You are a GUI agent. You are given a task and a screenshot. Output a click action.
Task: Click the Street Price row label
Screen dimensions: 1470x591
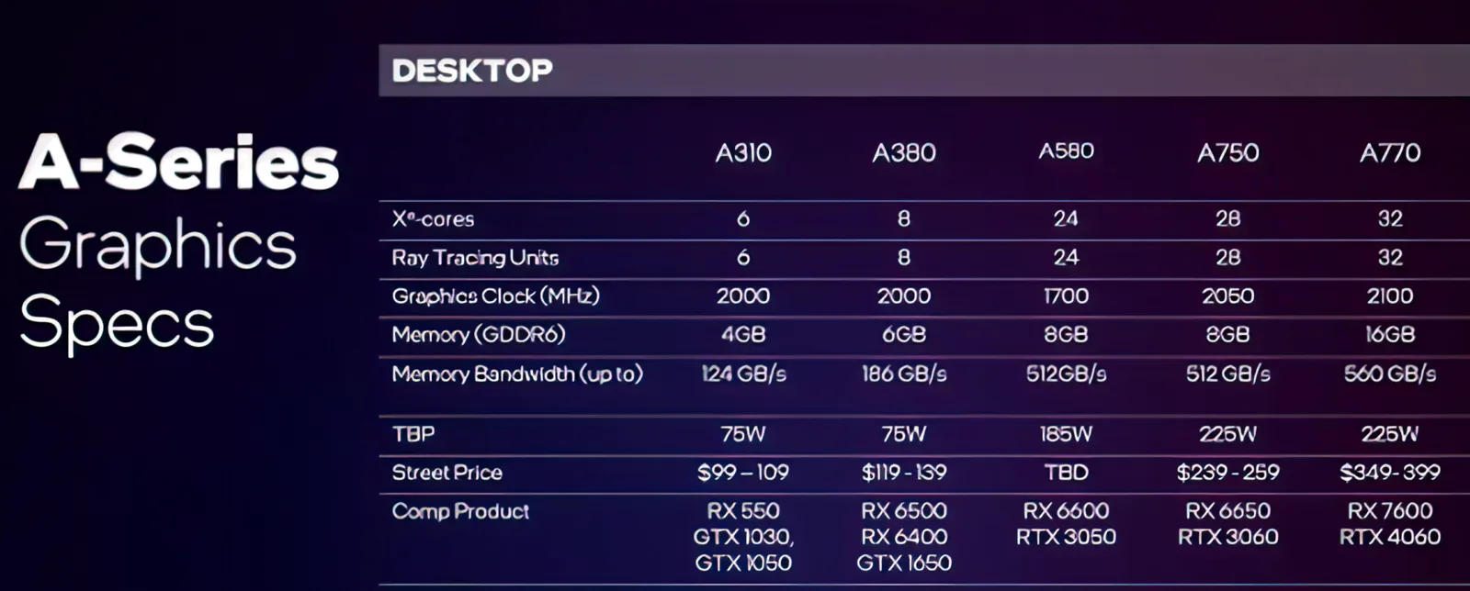point(447,473)
